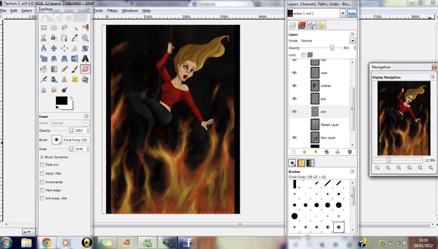
Task: Enable the Fade out checkbox
Action: (42, 164)
